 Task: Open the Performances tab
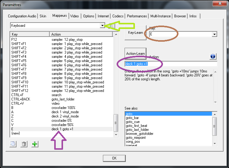[137, 16]
